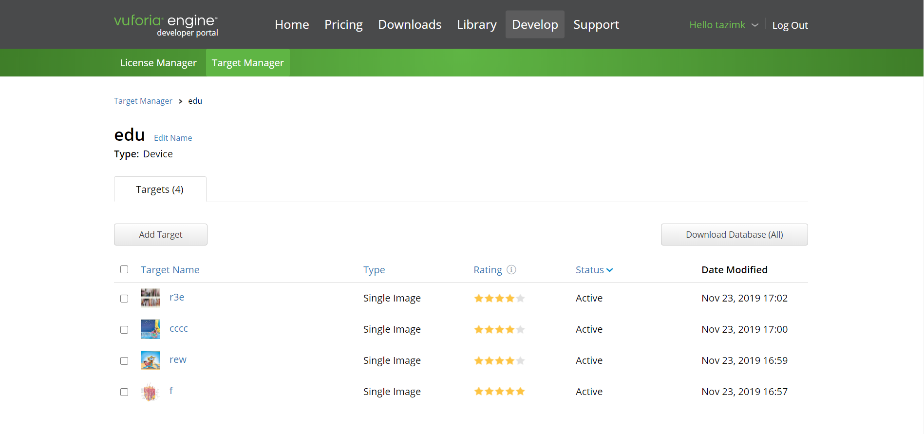Click Active status in cccc row
The height and width of the screenshot is (434, 924).
click(589, 329)
